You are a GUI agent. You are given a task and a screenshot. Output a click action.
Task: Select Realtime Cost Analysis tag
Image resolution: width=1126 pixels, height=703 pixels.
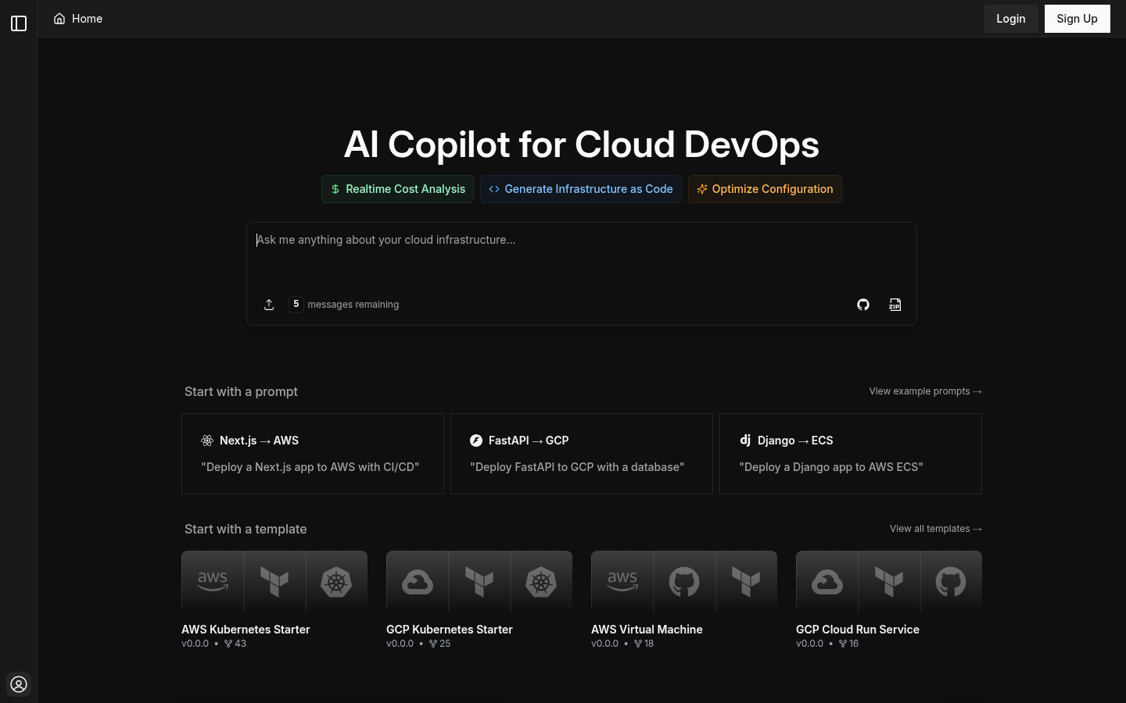[x=397, y=189]
